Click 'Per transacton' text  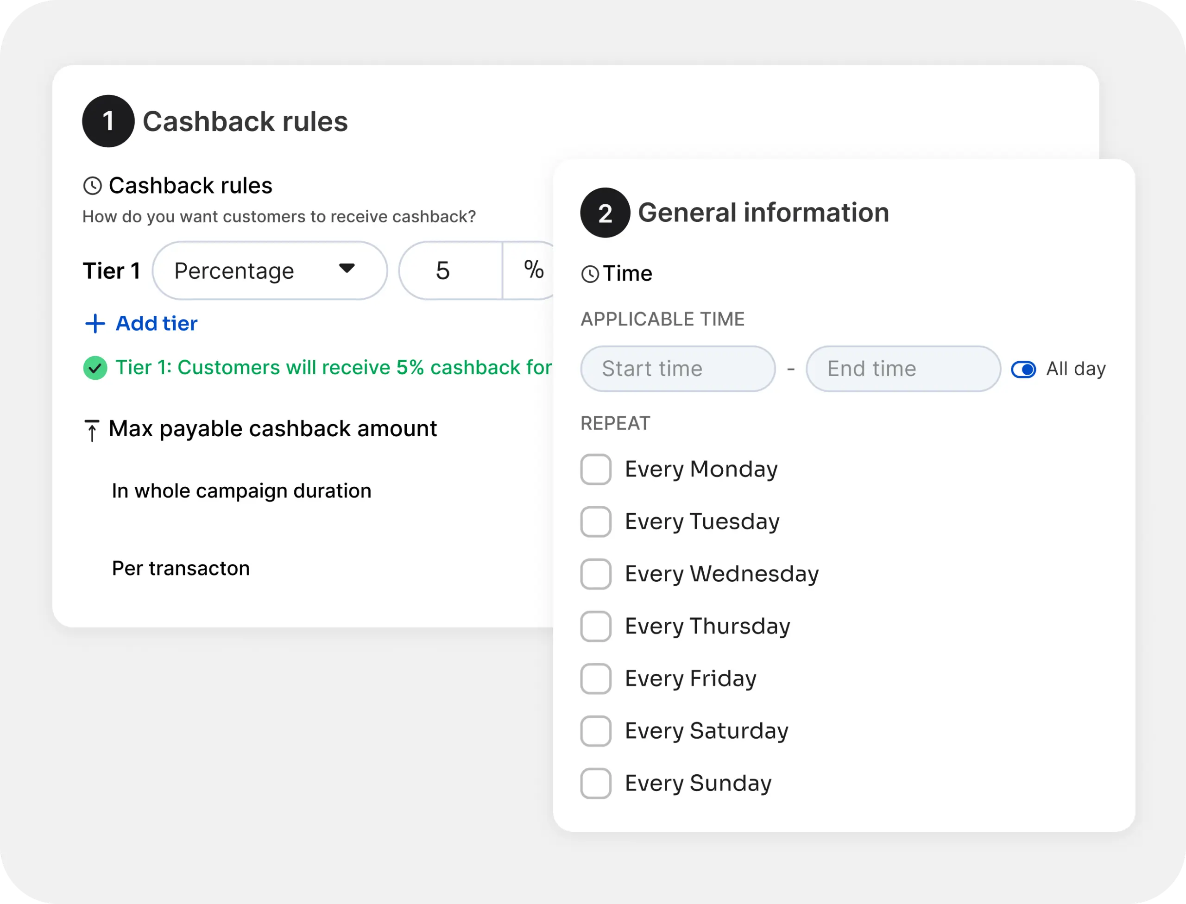[x=181, y=568]
